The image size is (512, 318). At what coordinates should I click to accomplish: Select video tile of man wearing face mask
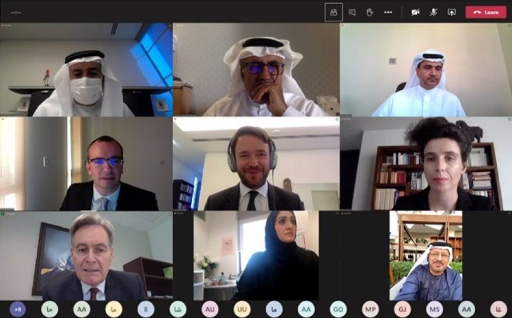pyautogui.click(x=86, y=70)
